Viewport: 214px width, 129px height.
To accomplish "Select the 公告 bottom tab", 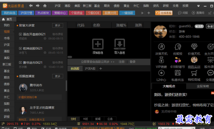I will (110, 119).
